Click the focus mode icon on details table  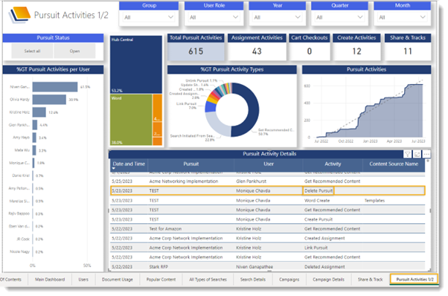pyautogui.click(x=417, y=155)
